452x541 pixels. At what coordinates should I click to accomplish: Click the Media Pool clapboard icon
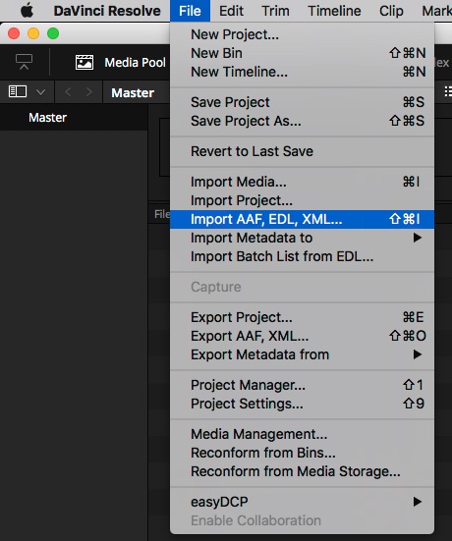(85, 63)
